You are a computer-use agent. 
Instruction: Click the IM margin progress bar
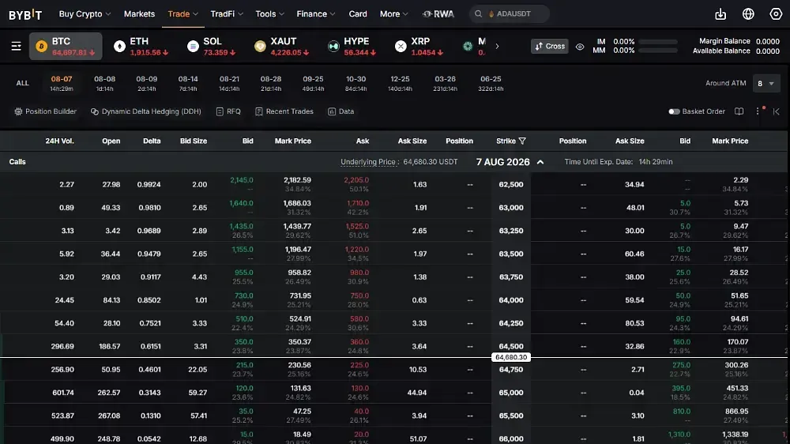coord(658,42)
